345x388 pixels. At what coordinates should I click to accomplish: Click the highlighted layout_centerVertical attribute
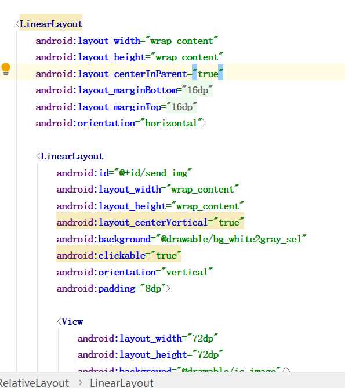coord(150,222)
